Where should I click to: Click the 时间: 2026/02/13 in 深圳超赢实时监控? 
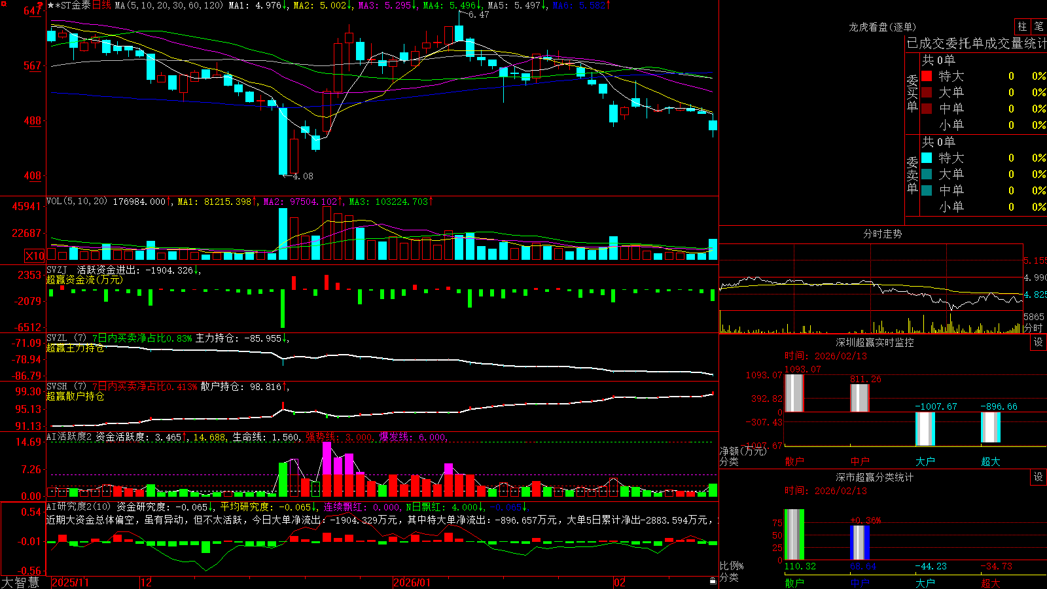[826, 356]
